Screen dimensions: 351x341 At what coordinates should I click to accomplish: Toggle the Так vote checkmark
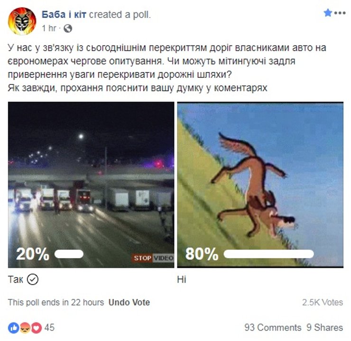point(33,279)
